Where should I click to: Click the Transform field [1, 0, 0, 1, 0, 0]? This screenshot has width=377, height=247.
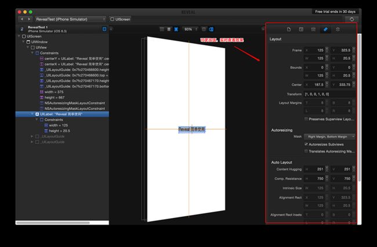pos(329,94)
